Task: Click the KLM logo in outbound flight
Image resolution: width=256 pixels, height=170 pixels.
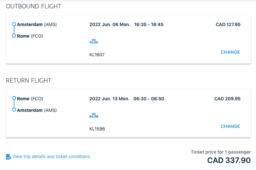Action: pyautogui.click(x=94, y=41)
